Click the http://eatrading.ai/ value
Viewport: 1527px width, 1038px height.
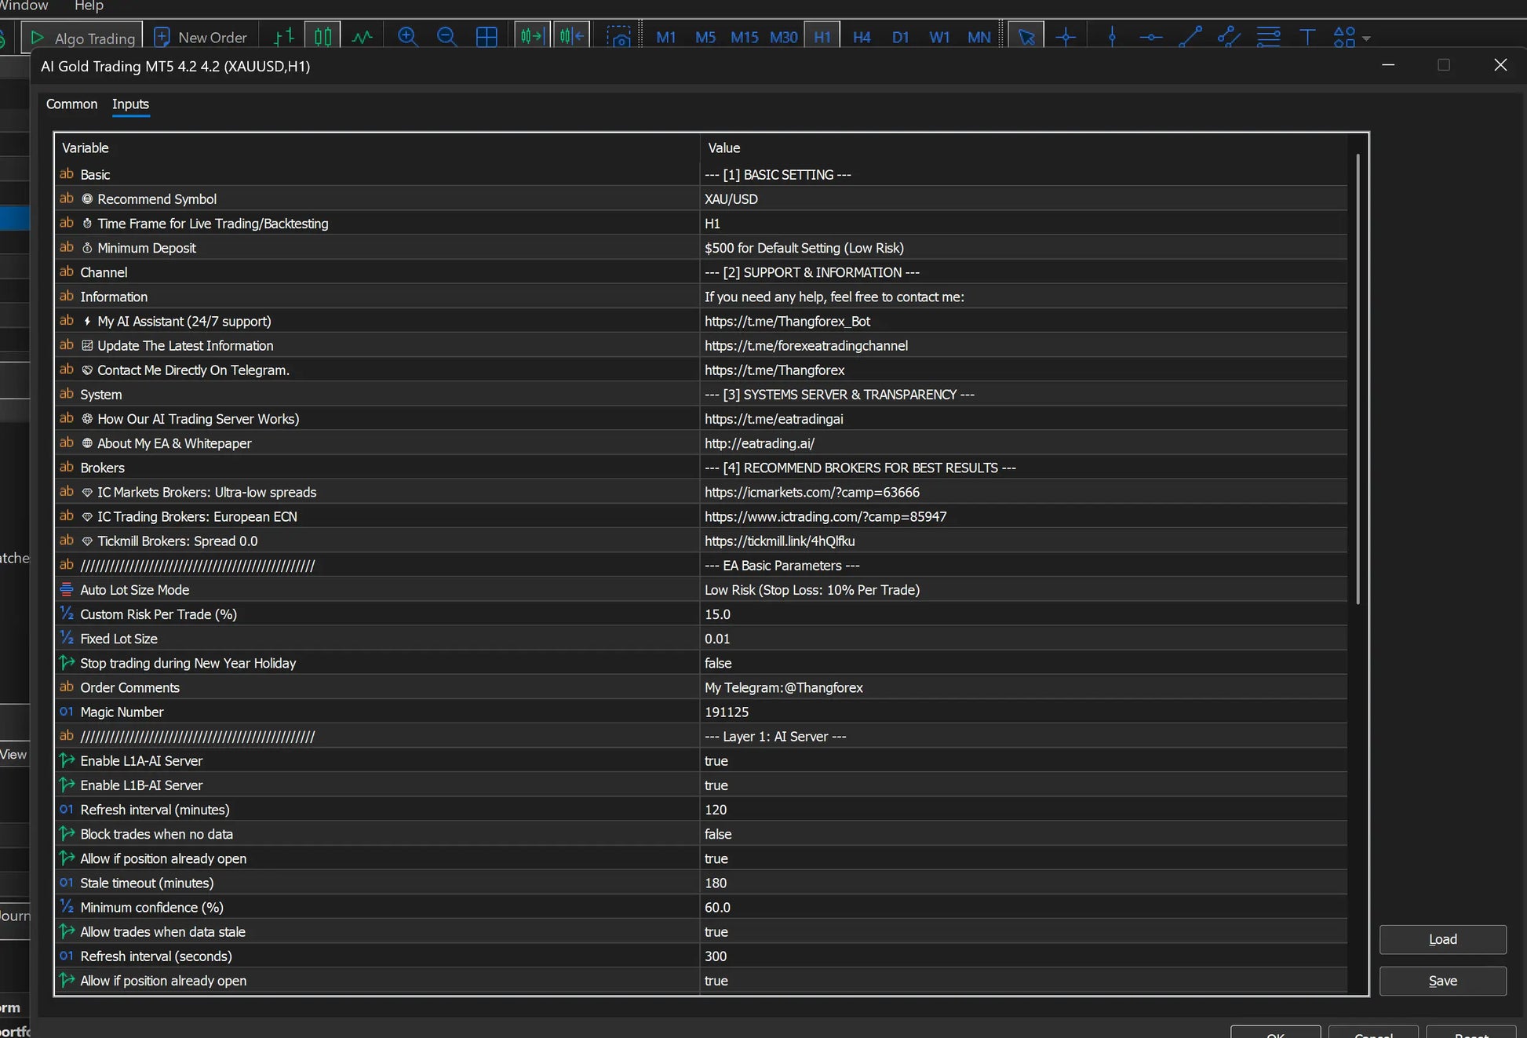point(760,443)
